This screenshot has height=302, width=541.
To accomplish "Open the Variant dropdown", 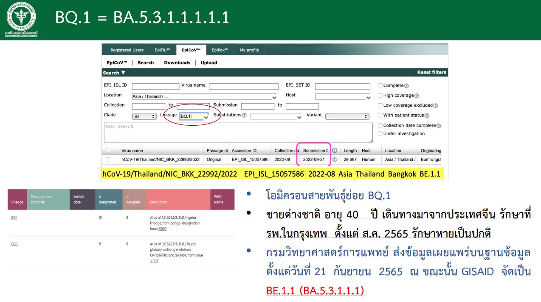I will click(x=347, y=116).
